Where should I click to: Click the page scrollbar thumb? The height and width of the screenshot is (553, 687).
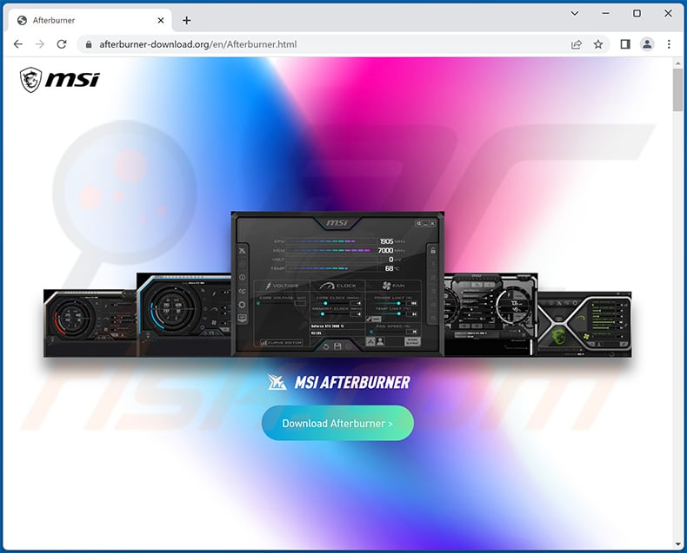coord(677,89)
